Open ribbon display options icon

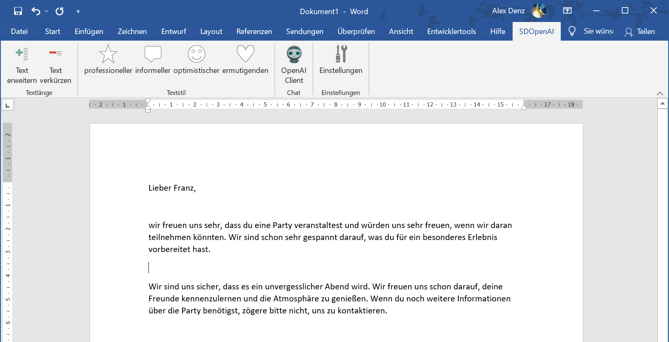coord(567,11)
